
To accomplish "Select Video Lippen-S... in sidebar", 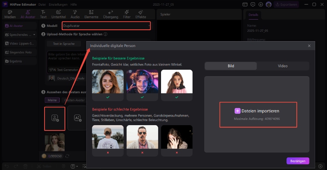I will pyautogui.click(x=20, y=44).
